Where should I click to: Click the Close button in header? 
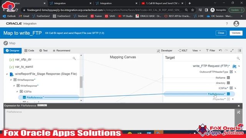click(x=221, y=33)
